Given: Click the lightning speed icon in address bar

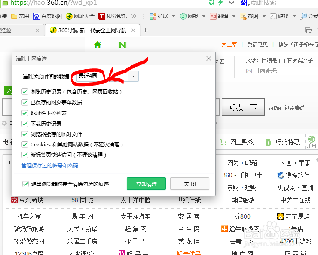Looking at the screenshot, I should [x=220, y=3].
